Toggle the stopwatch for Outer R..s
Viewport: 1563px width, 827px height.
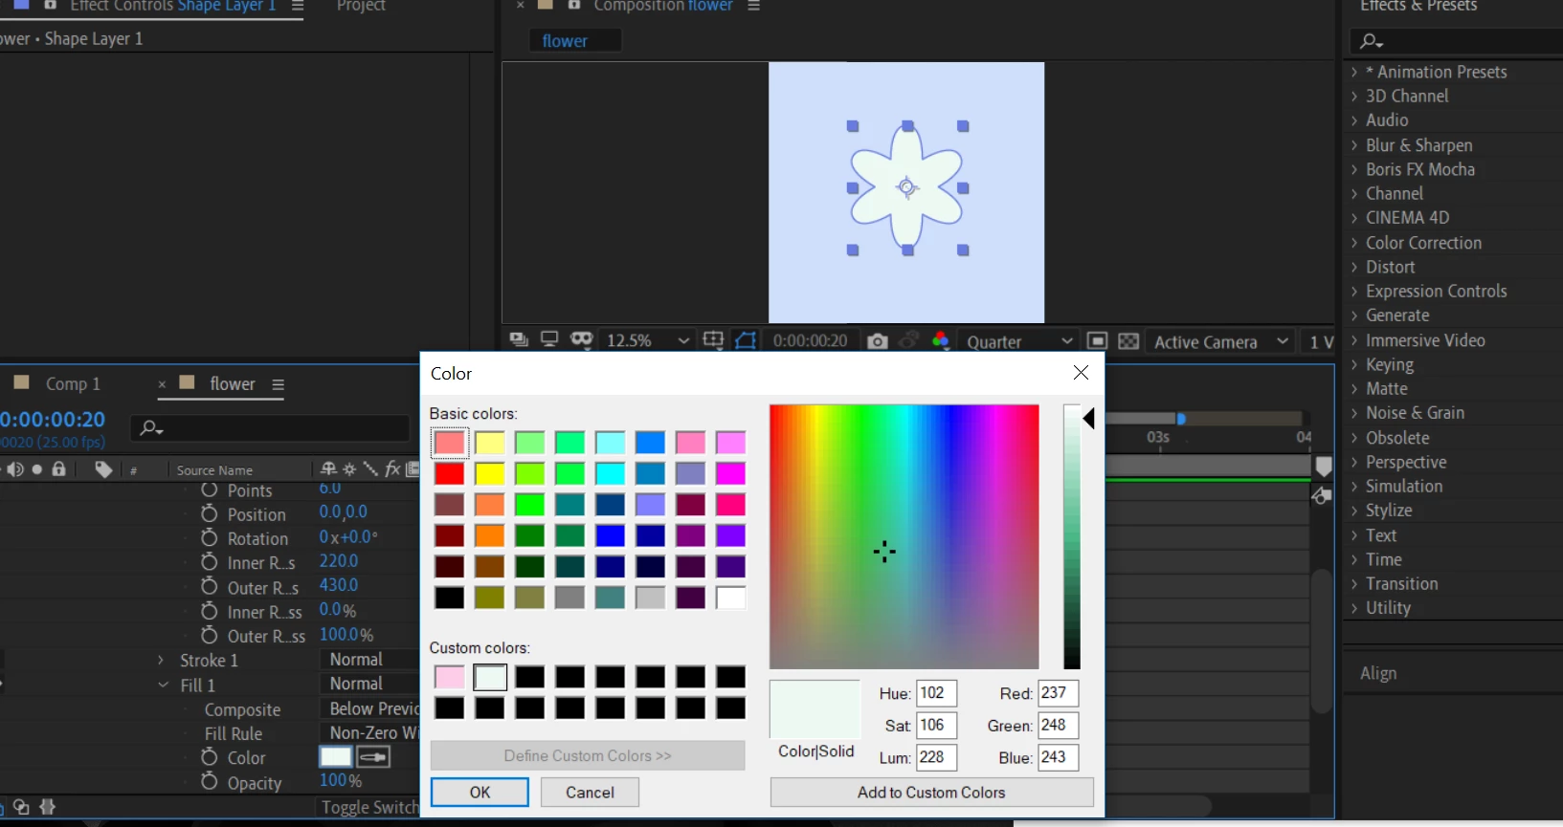(x=210, y=586)
